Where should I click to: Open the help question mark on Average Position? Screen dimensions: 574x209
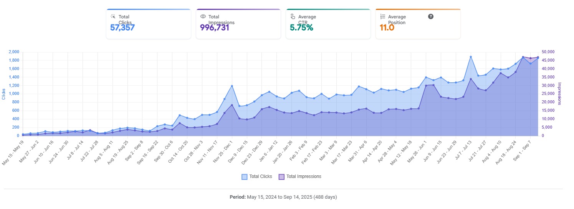[431, 16]
